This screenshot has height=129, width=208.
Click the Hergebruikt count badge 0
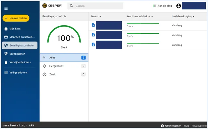coord(84,66)
